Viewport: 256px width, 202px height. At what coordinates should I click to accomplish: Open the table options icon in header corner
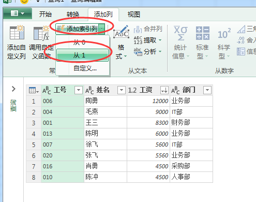pyautogui.click(x=34, y=90)
